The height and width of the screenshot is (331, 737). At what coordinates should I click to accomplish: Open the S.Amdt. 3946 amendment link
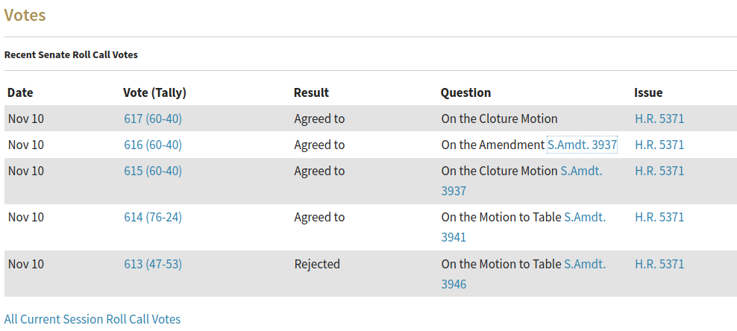coord(584,264)
